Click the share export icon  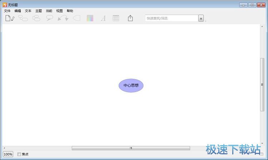coord(130,18)
